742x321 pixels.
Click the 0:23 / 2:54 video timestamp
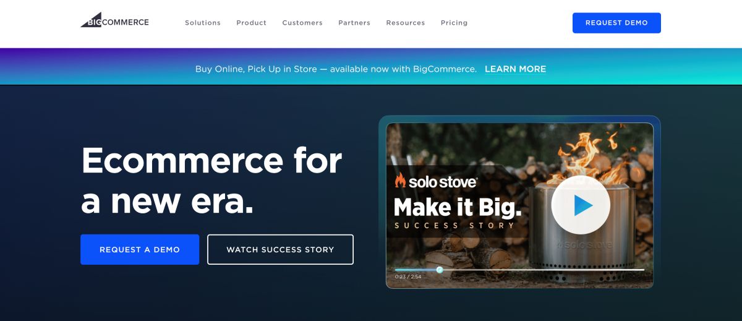408,277
